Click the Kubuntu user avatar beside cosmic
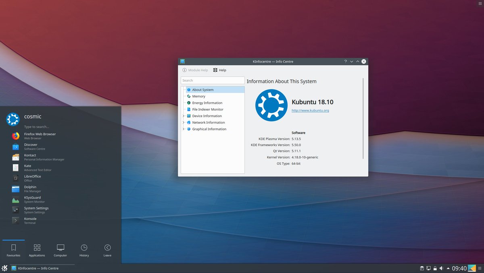484x273 pixels. [13, 119]
